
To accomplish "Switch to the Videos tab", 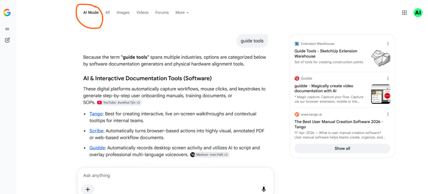I will (x=143, y=13).
